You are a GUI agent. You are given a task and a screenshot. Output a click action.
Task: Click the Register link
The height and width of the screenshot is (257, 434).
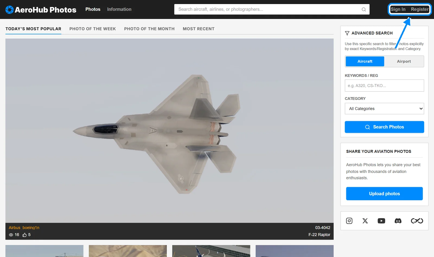420,9
